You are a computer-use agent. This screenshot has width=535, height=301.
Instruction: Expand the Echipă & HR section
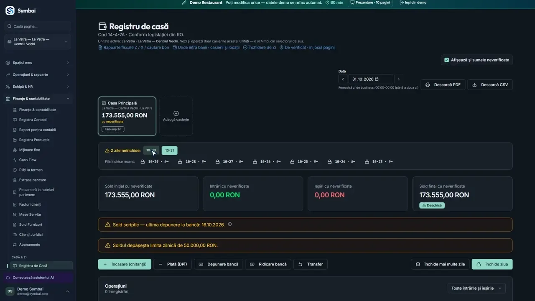pos(38,87)
